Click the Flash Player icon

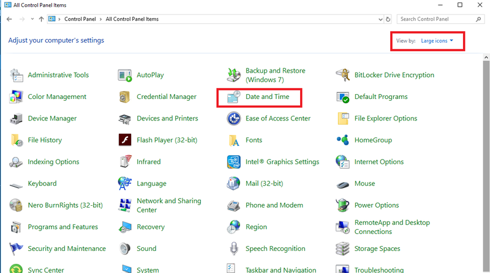[x=125, y=140]
